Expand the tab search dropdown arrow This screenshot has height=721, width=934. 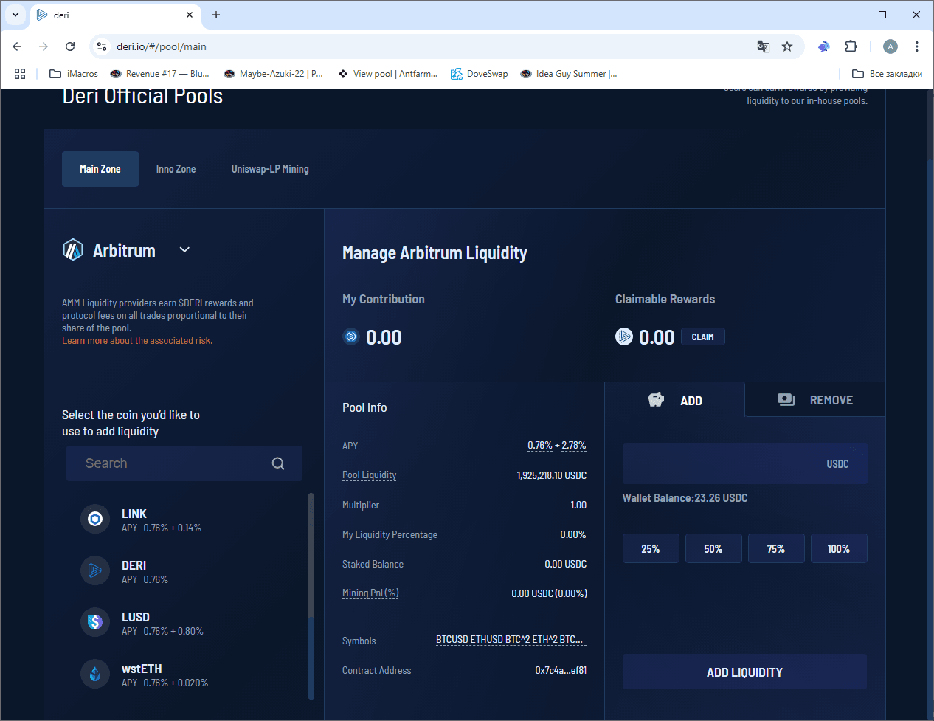(15, 15)
